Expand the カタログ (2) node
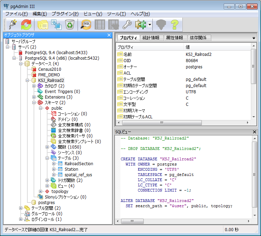This screenshot has height=236, width=261. 34,86
